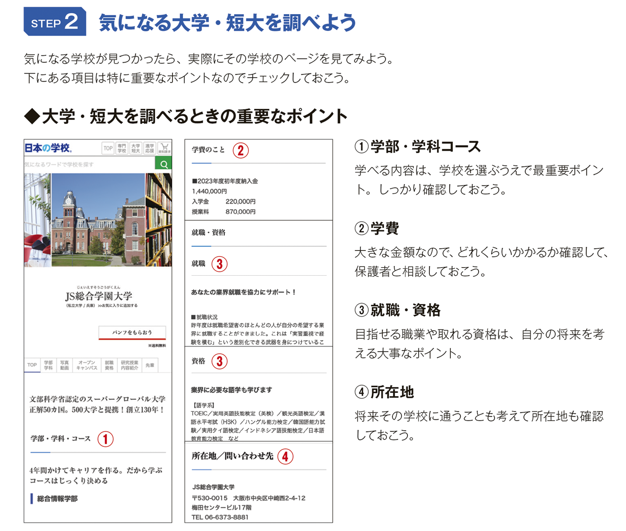
Task: Open the 学費のこと section header
Action: [x=208, y=149]
